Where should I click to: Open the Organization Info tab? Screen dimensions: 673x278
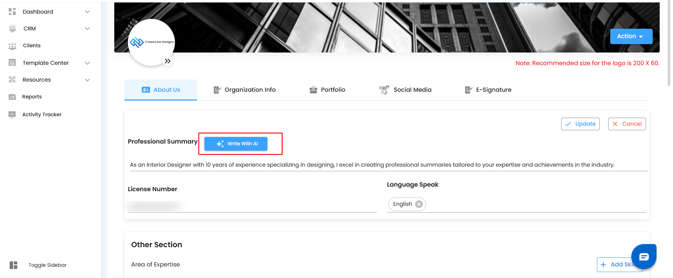245,90
